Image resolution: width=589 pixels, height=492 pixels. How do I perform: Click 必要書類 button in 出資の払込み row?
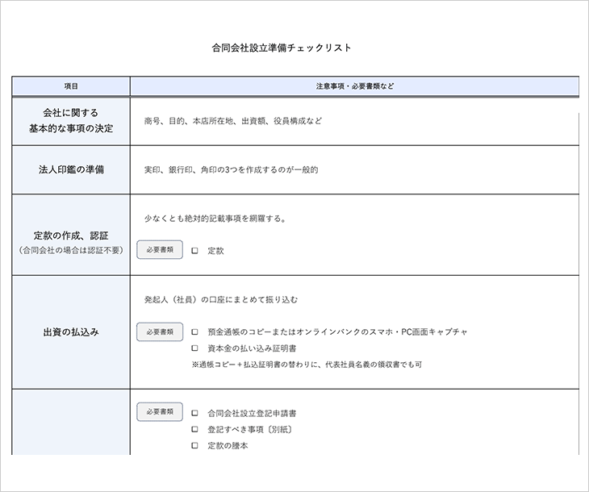(x=160, y=331)
